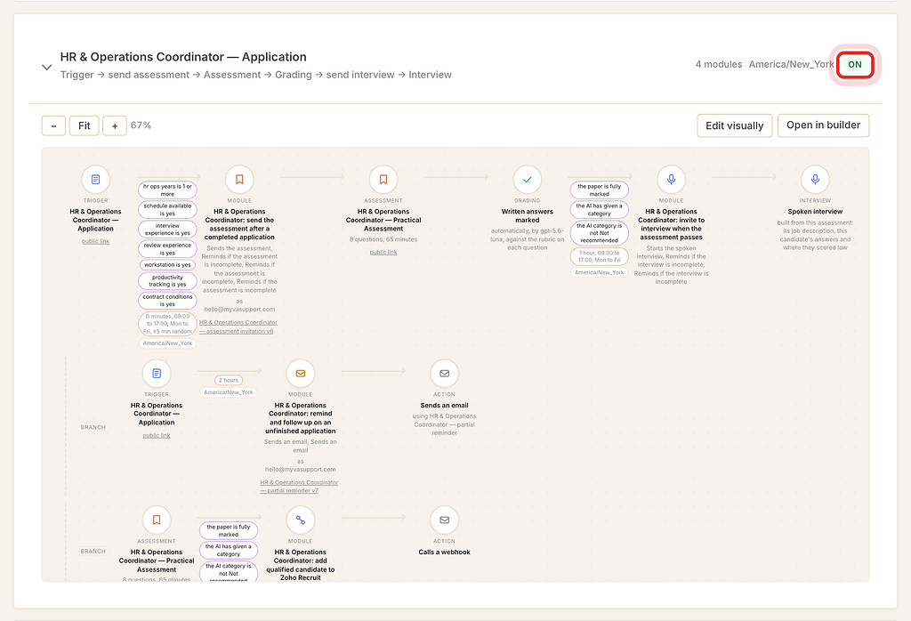Viewport: 911px width, 621px height.
Task: Click '1 hour, 09:00 to 17:00' timing pill
Action: point(599,256)
